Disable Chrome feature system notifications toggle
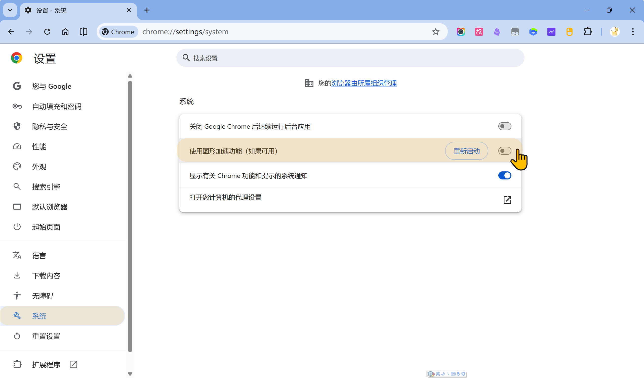Screen dimensions: 644x378 tap(504, 176)
